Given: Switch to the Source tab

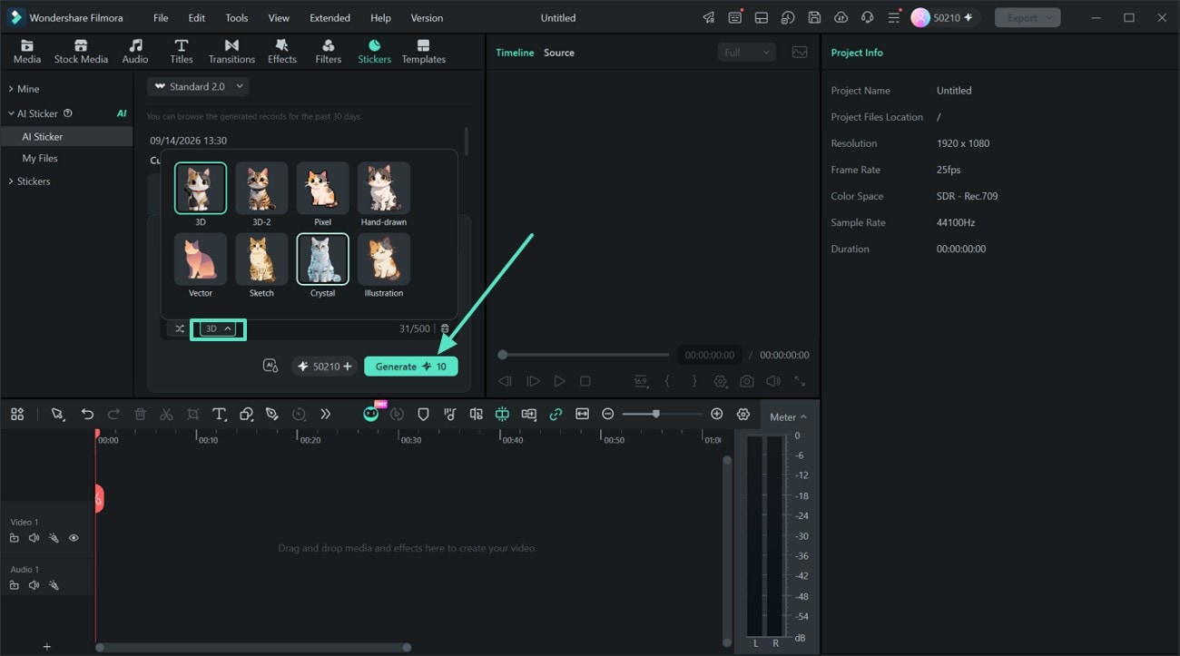Looking at the screenshot, I should 559,53.
